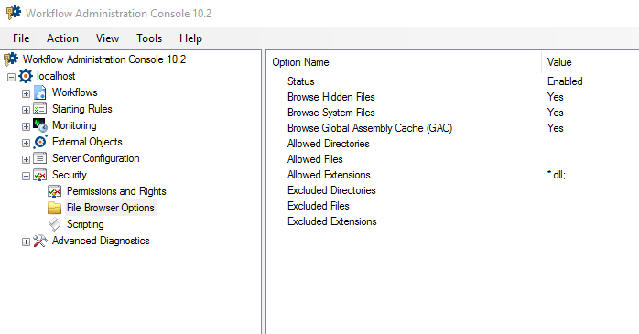639x334 pixels.
Task: Expand the Advanced Diagnostics node
Action: (x=26, y=242)
